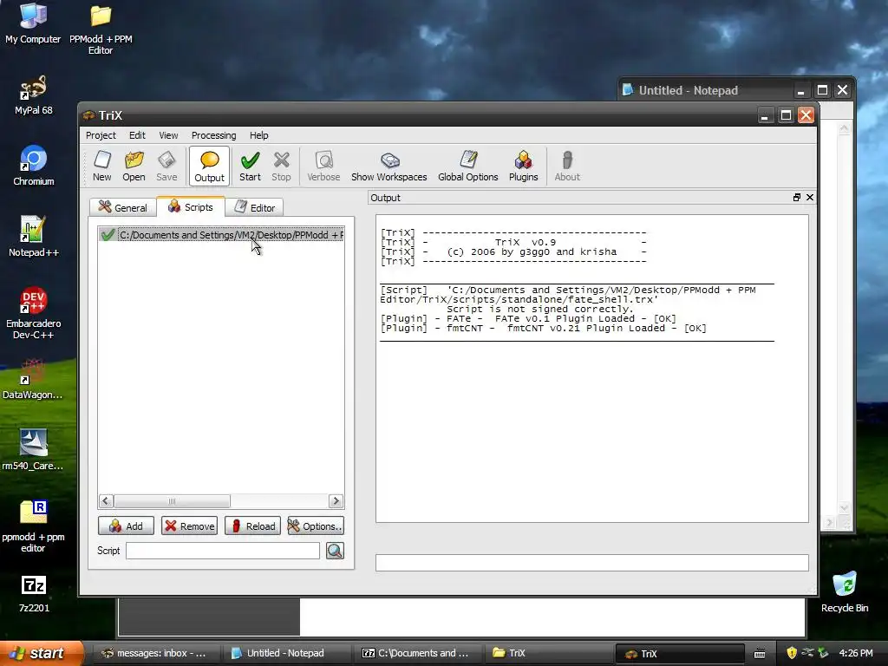Open the Windows start menu
The image size is (888, 666).
(41, 653)
